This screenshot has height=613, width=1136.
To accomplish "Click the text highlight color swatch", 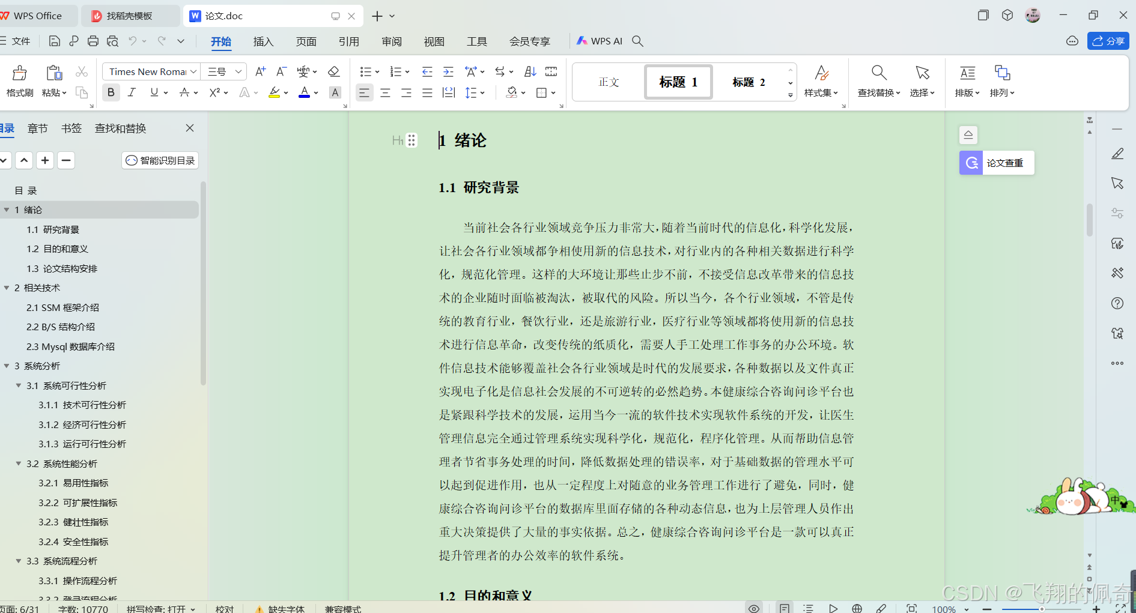I will click(x=275, y=92).
